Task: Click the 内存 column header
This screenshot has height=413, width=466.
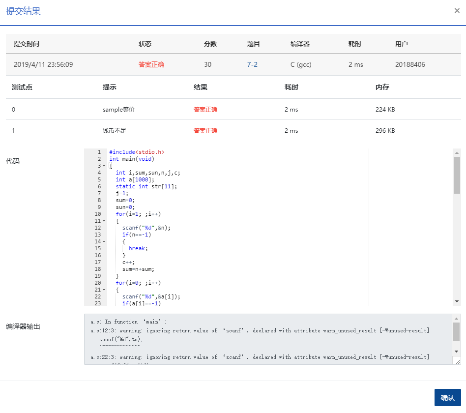Action: pos(382,87)
